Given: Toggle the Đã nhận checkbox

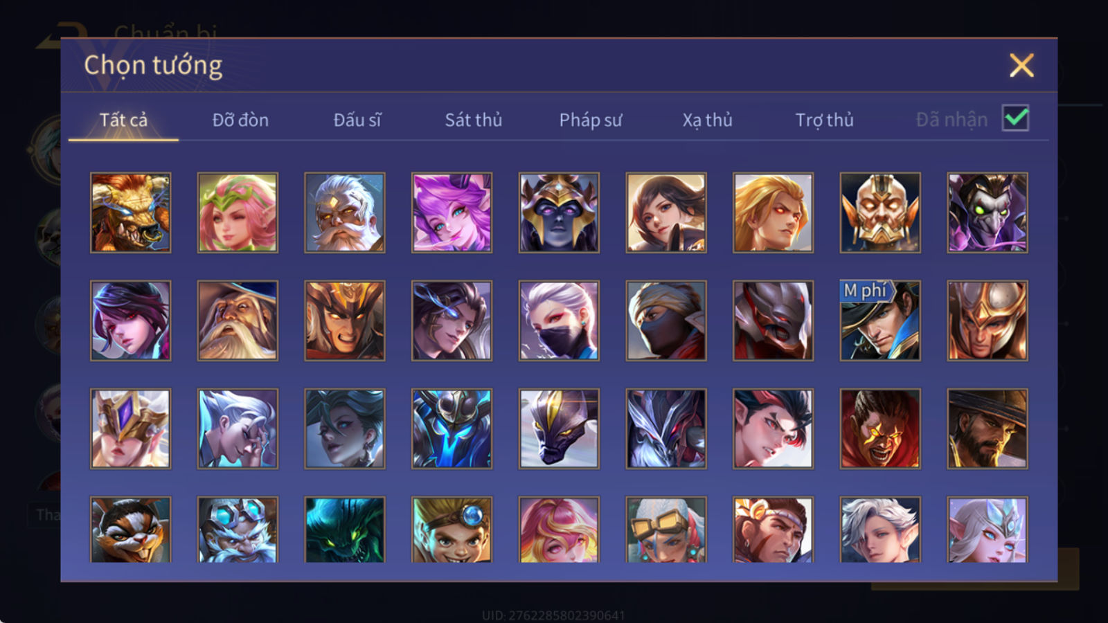Looking at the screenshot, I should tap(1015, 118).
